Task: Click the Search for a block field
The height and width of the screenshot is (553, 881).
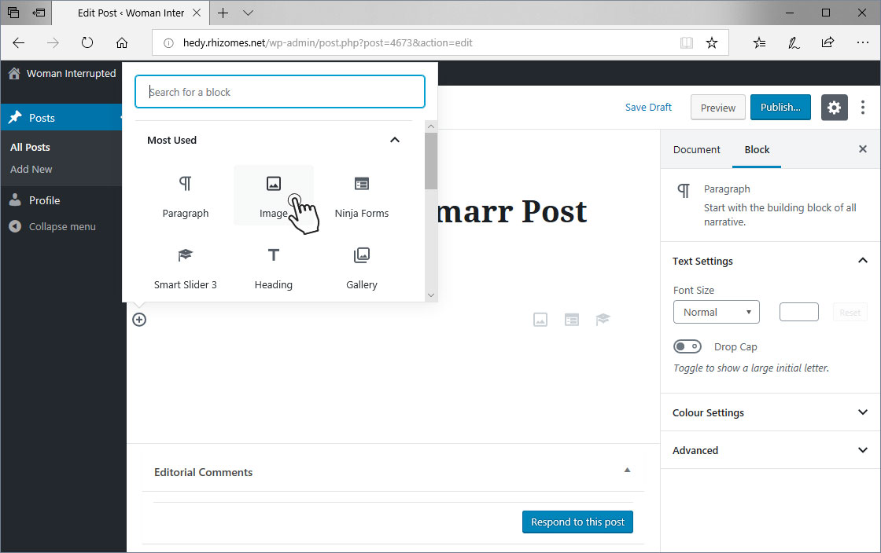Action: pos(280,91)
